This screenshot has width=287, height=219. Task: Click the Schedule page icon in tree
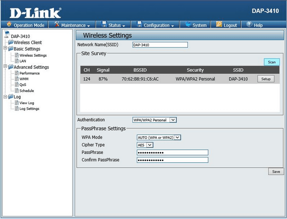[17, 91]
